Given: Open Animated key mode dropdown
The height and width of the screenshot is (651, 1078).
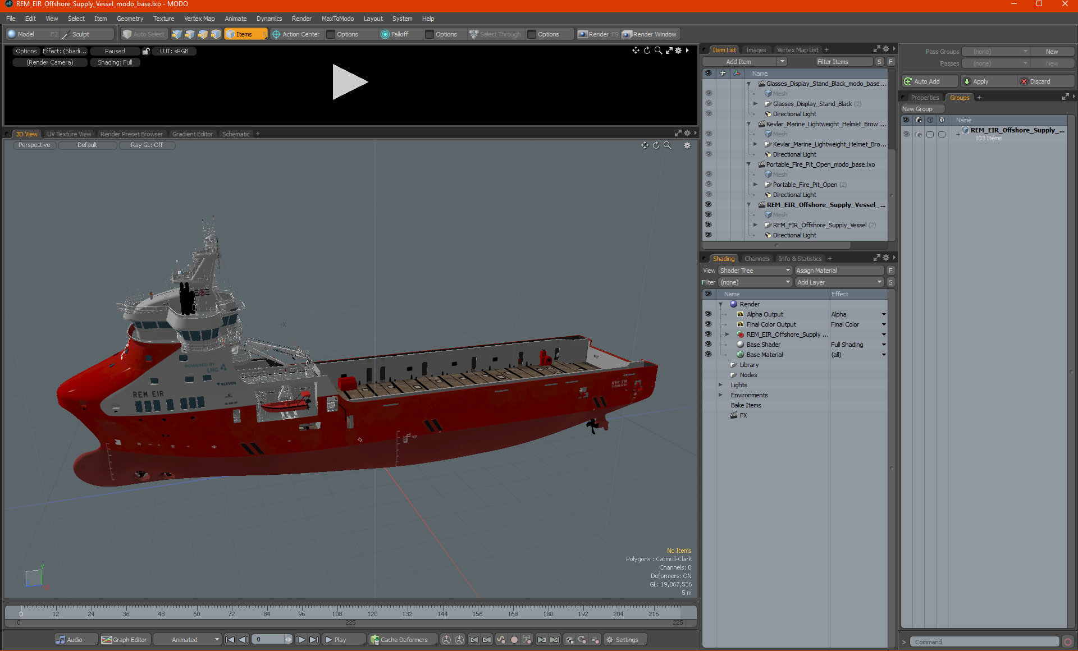Looking at the screenshot, I should point(187,640).
